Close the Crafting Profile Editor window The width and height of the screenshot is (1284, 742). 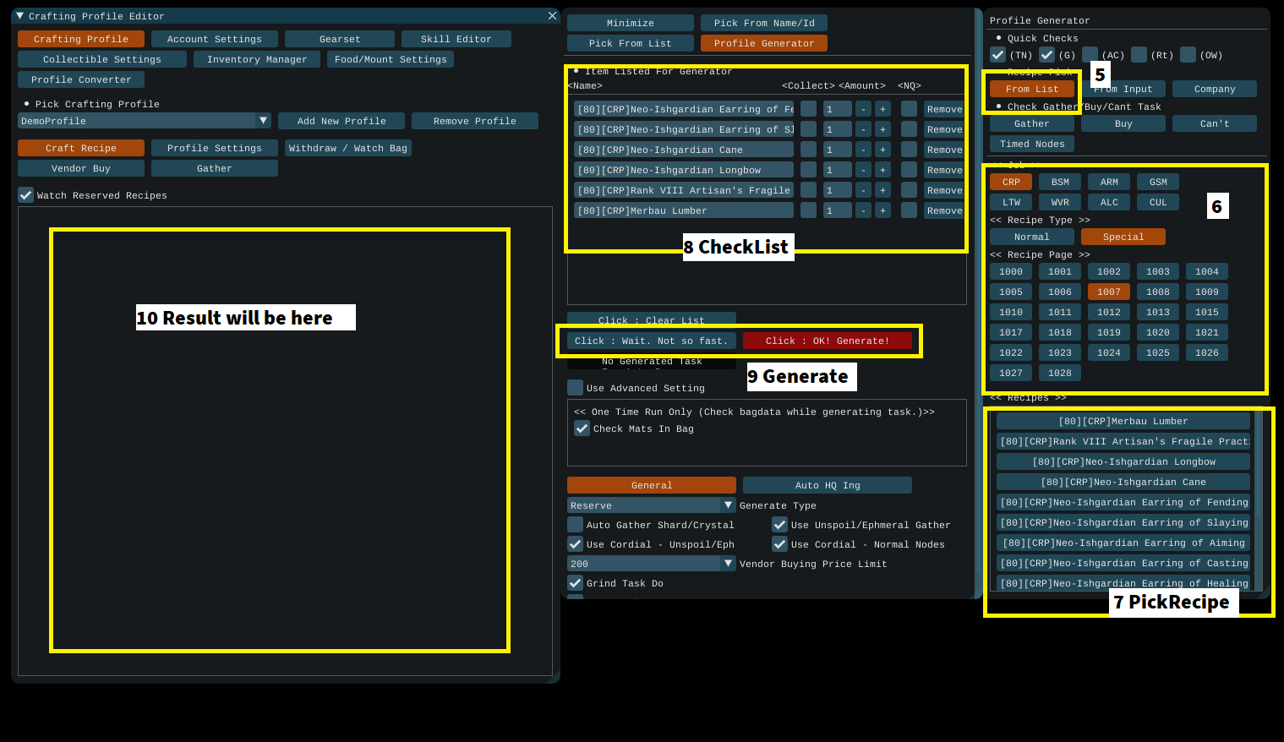pos(552,16)
